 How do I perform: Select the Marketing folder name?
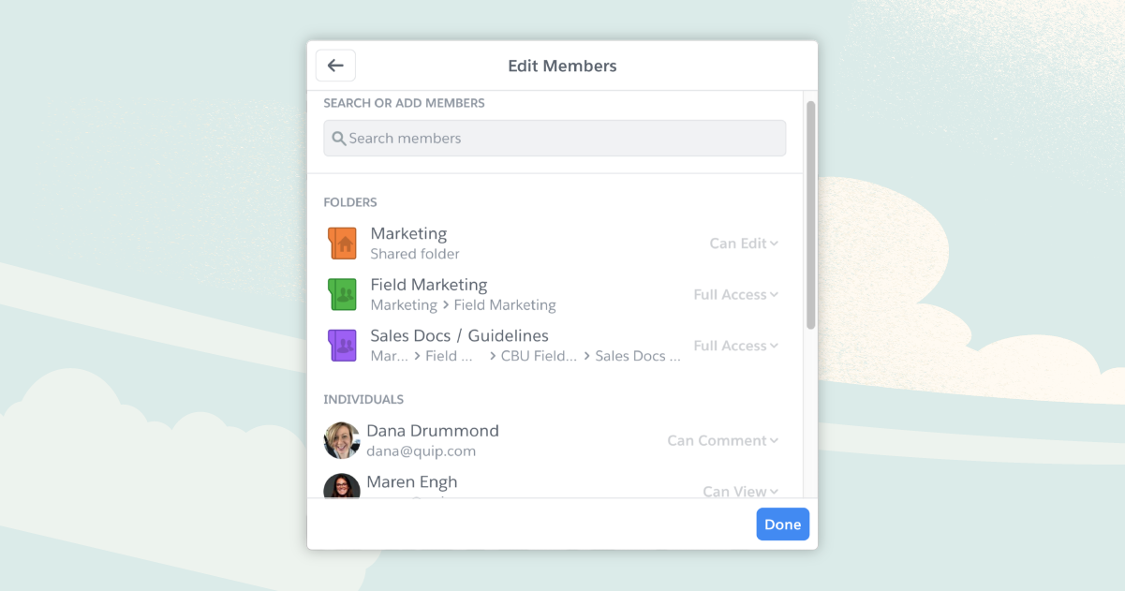[408, 233]
